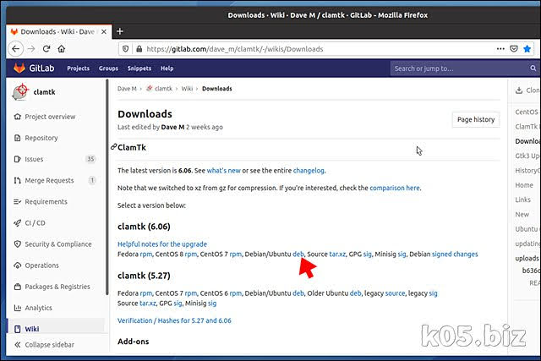Click the Analytics chart icon

click(x=17, y=308)
